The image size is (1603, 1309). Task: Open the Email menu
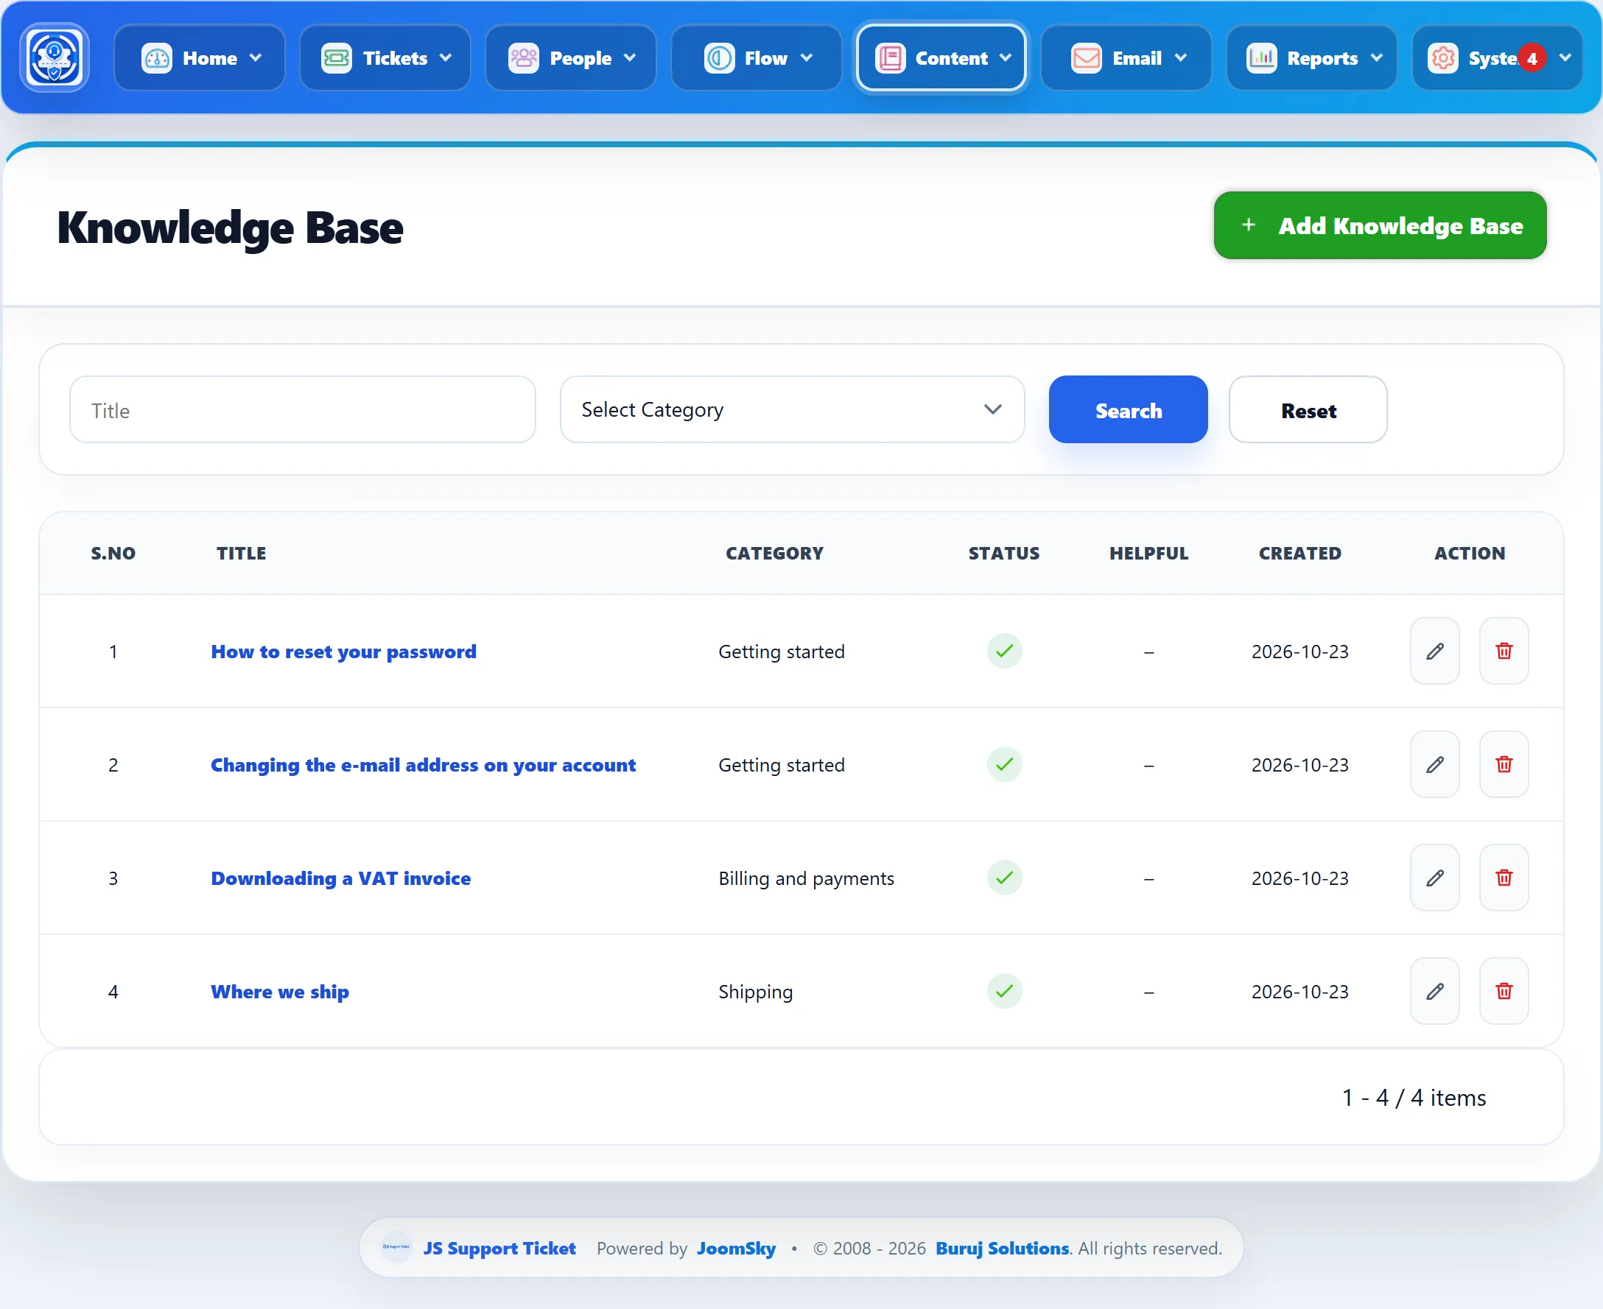(x=1126, y=58)
